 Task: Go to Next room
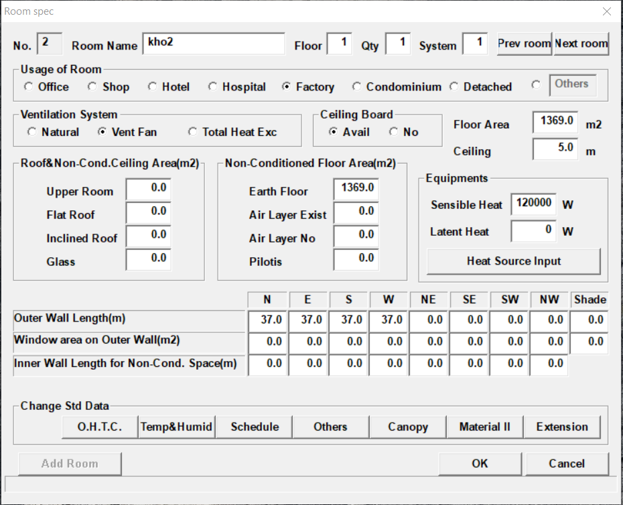click(x=581, y=44)
